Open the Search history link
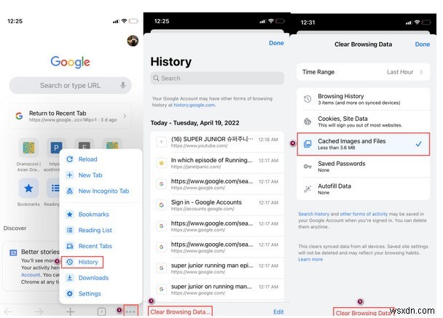This screenshot has width=443, height=318. coord(313,214)
